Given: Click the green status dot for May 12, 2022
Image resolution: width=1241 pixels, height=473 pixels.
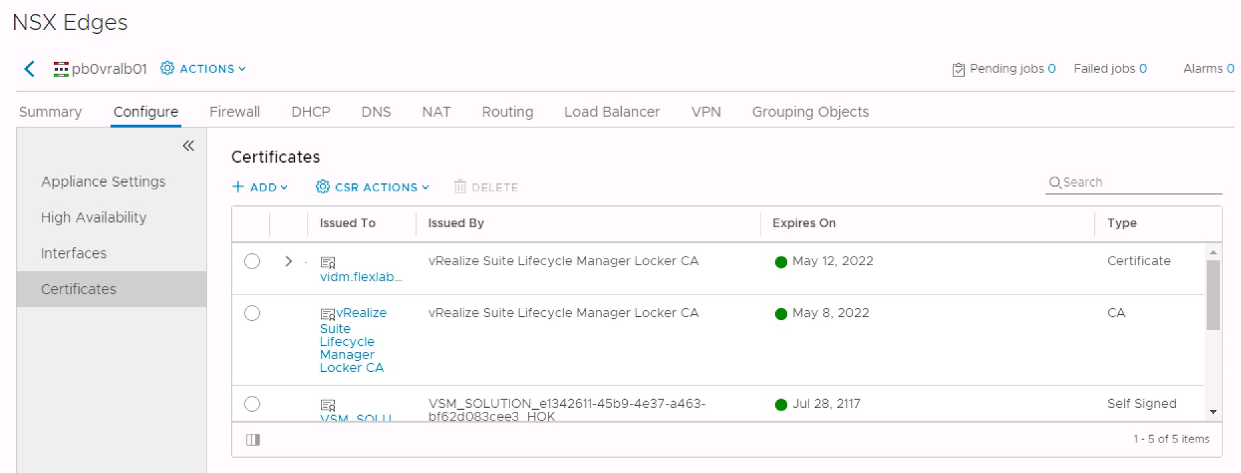Looking at the screenshot, I should pyautogui.click(x=781, y=262).
